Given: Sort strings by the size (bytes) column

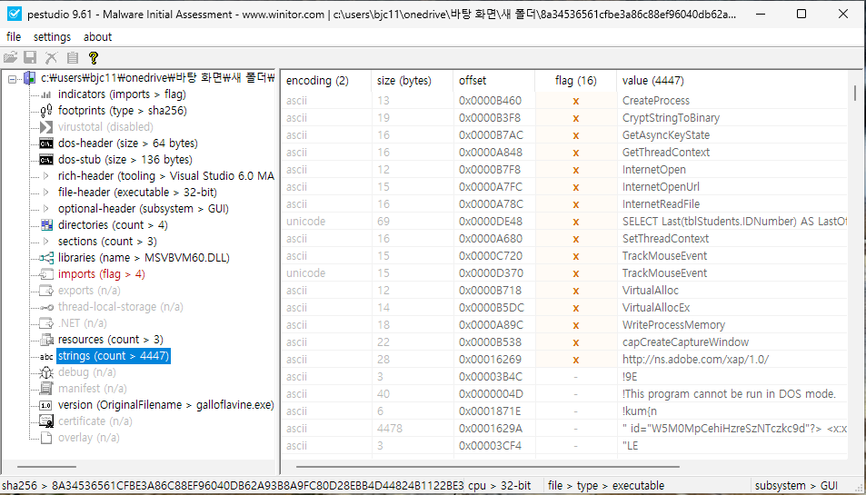Looking at the screenshot, I should point(403,81).
